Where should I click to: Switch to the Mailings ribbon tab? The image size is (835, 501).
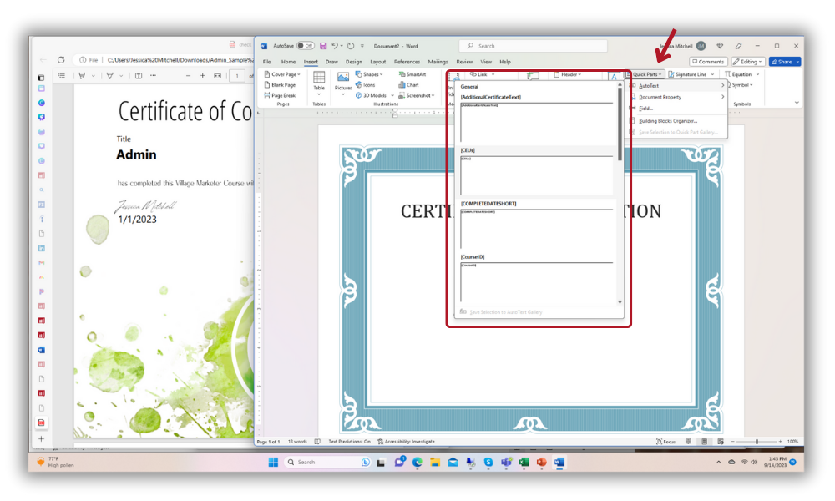tap(438, 62)
